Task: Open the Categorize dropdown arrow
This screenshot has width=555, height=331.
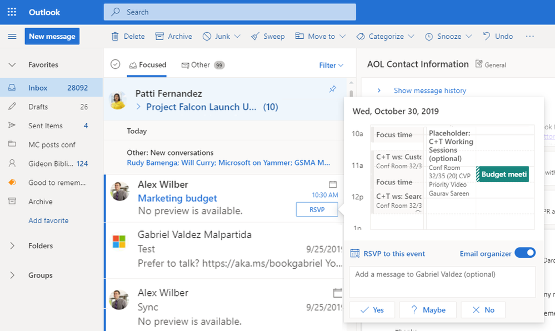Action: click(411, 37)
